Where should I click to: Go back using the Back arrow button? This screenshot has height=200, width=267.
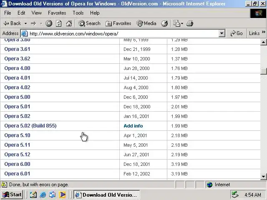pyautogui.click(x=12, y=23)
